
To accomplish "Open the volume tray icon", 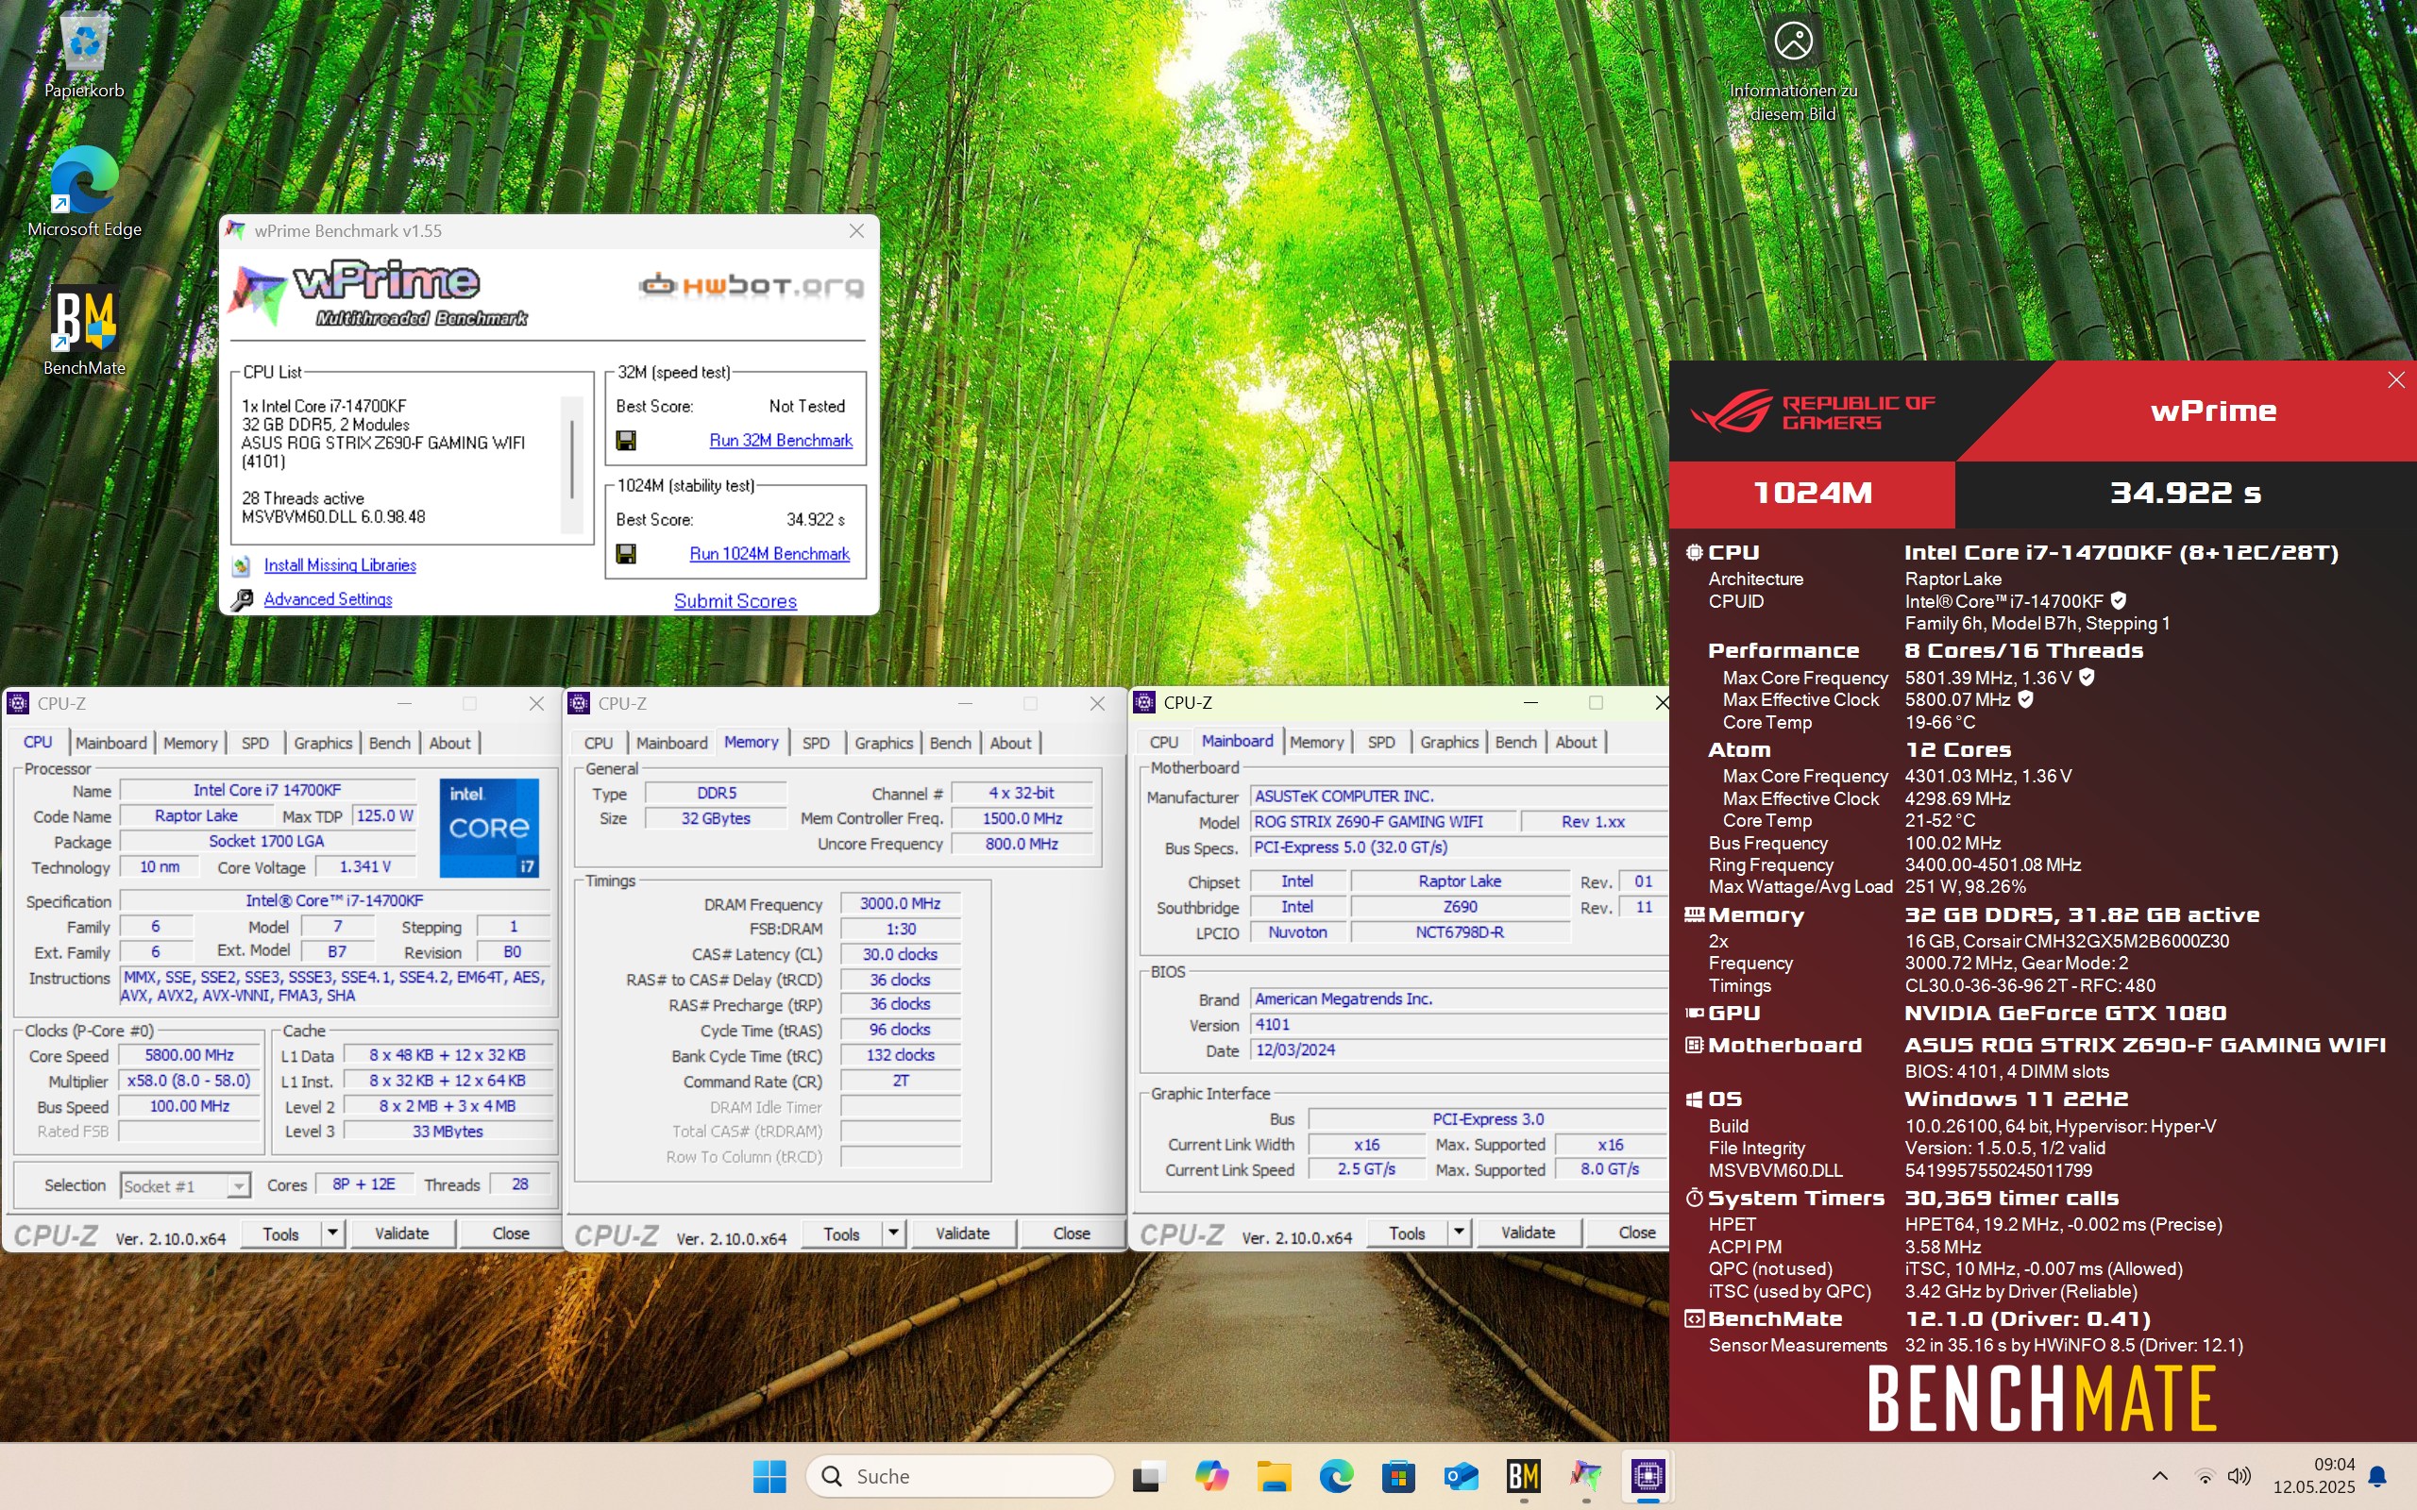I will tap(2240, 1476).
